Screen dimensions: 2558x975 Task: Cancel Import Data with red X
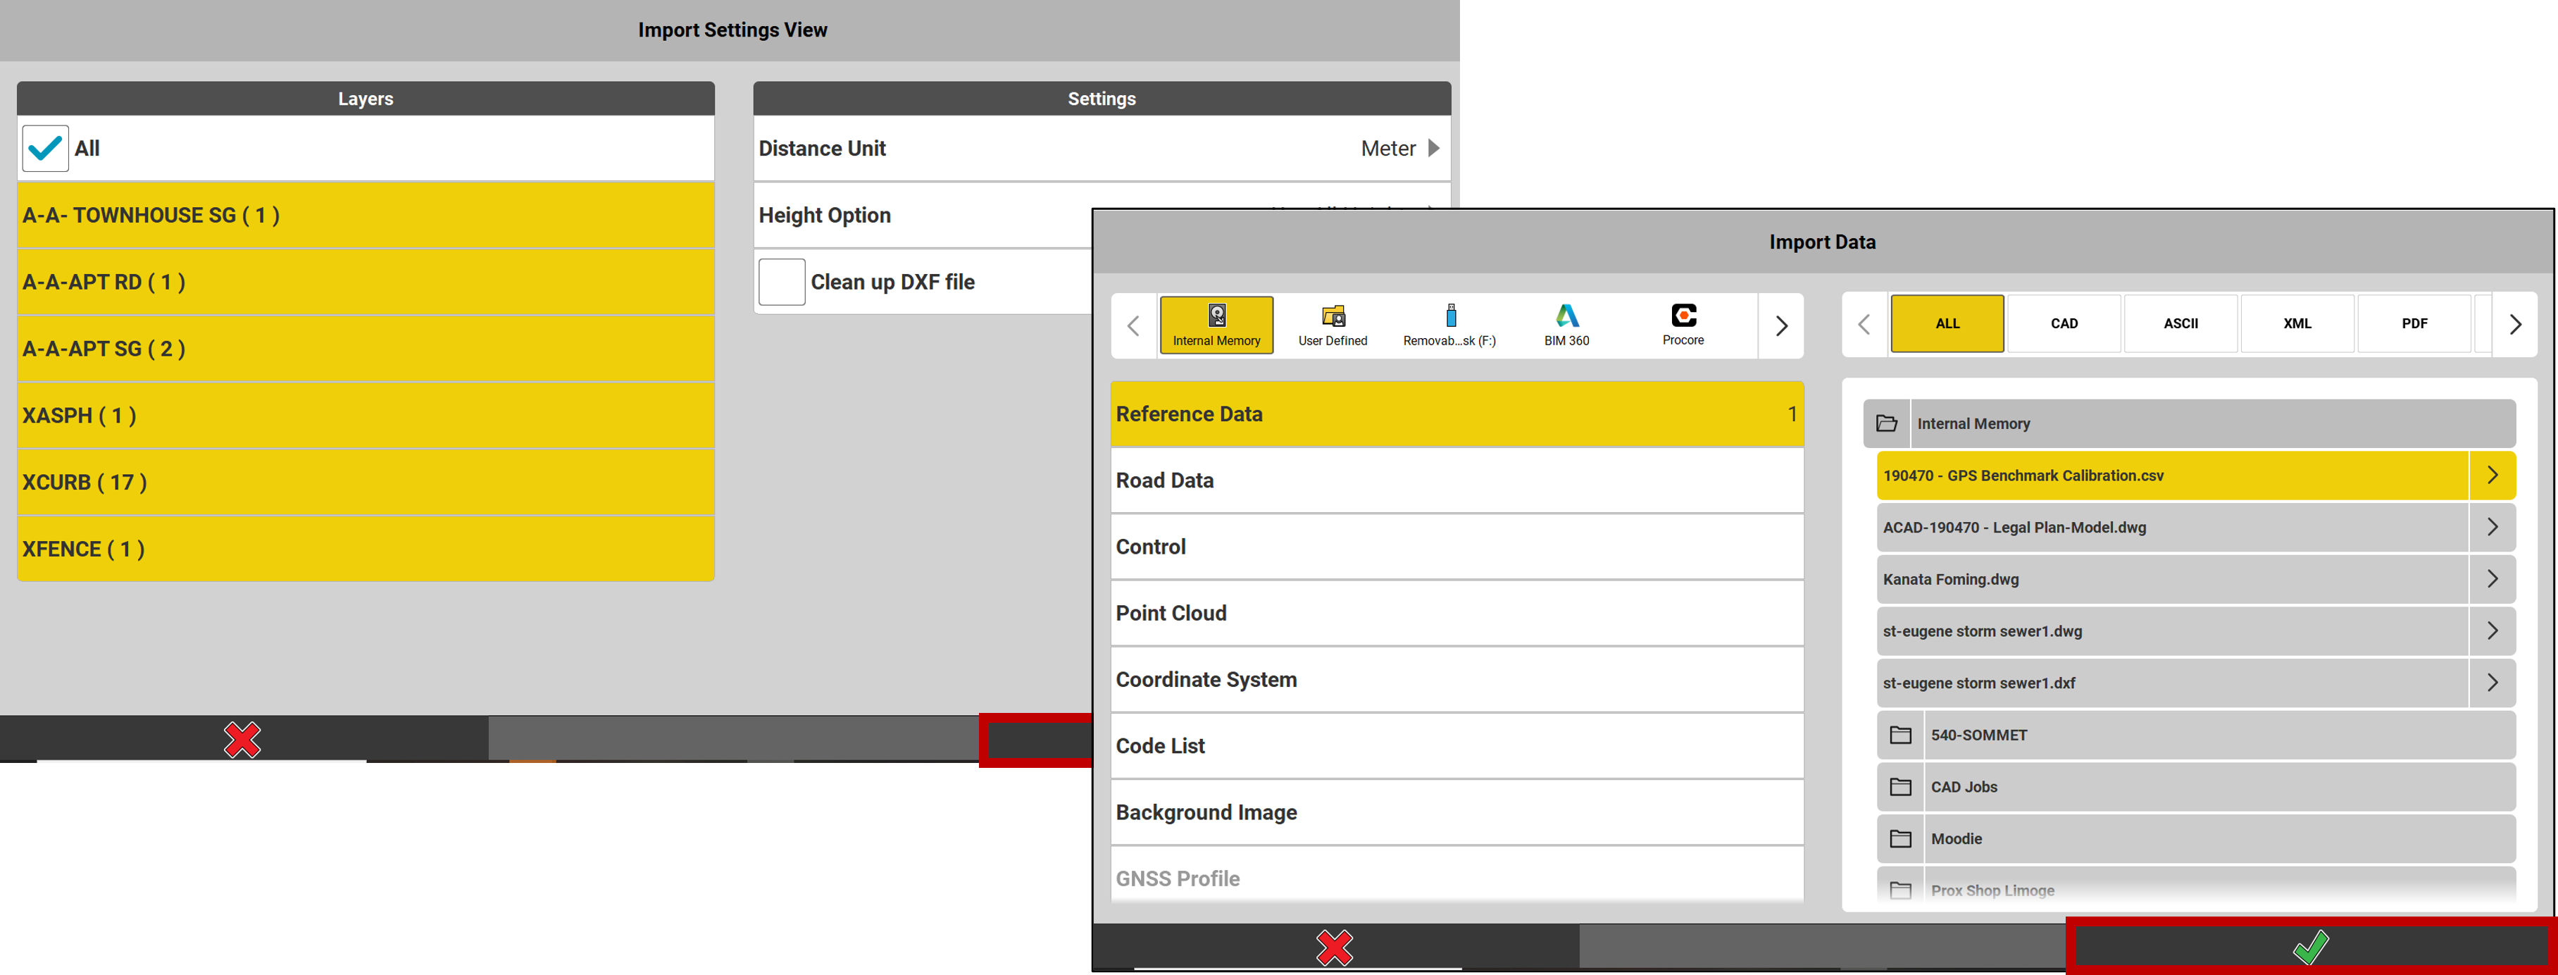[1334, 946]
